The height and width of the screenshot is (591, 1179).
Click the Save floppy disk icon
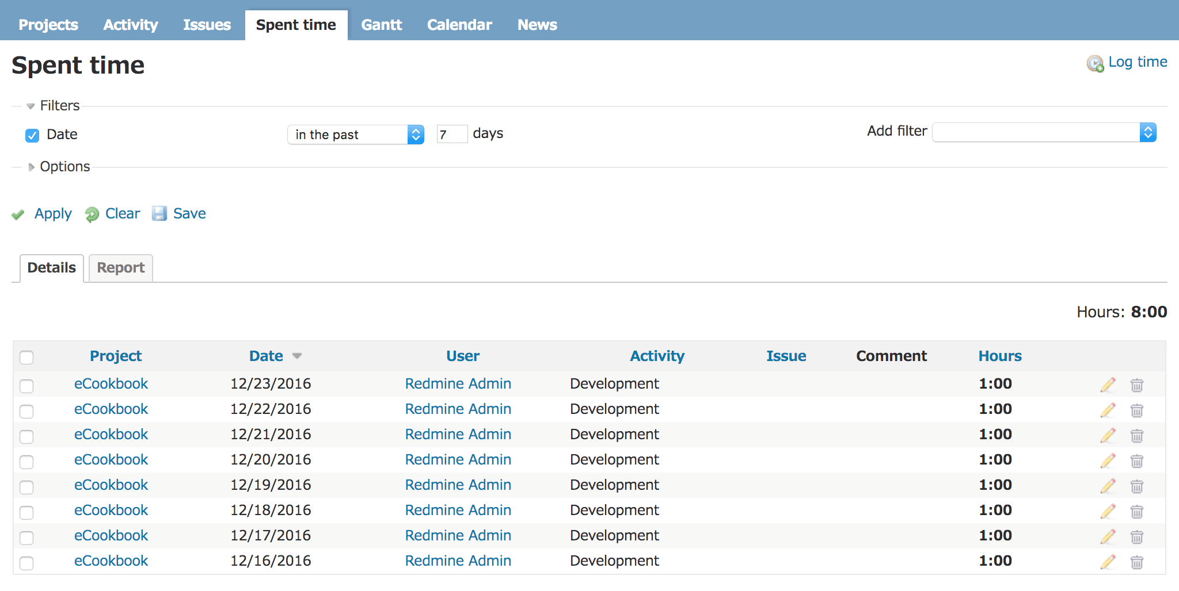pyautogui.click(x=159, y=214)
